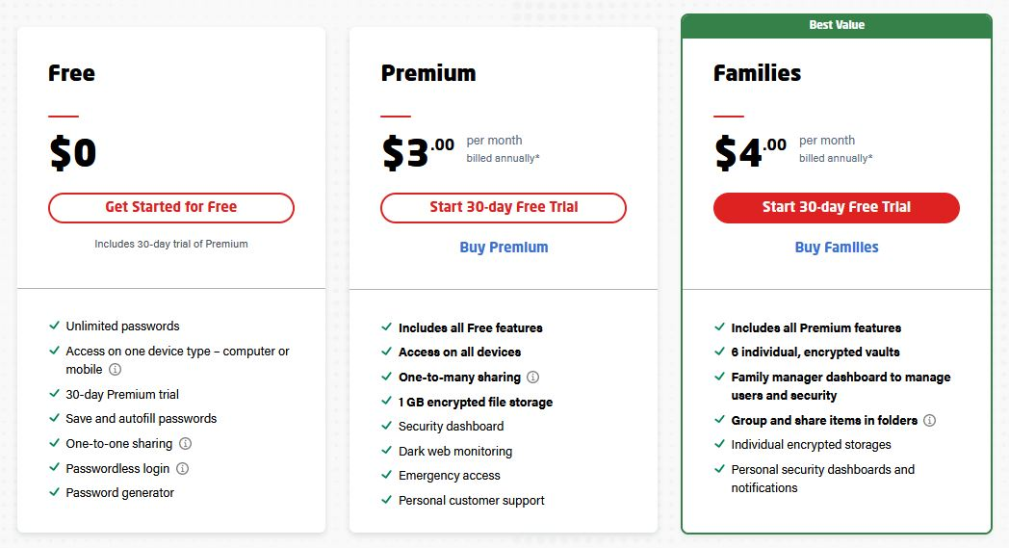The image size is (1009, 548).
Task: Click checkmark next to Password generator
Action: click(55, 492)
